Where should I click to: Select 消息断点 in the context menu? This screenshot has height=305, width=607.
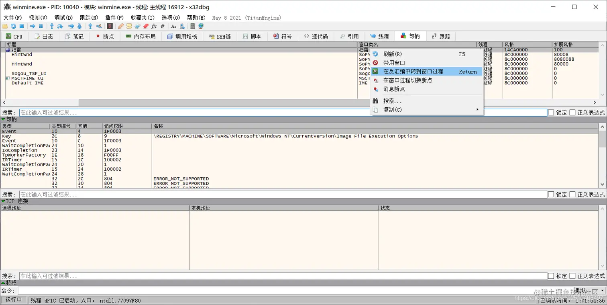click(427, 89)
